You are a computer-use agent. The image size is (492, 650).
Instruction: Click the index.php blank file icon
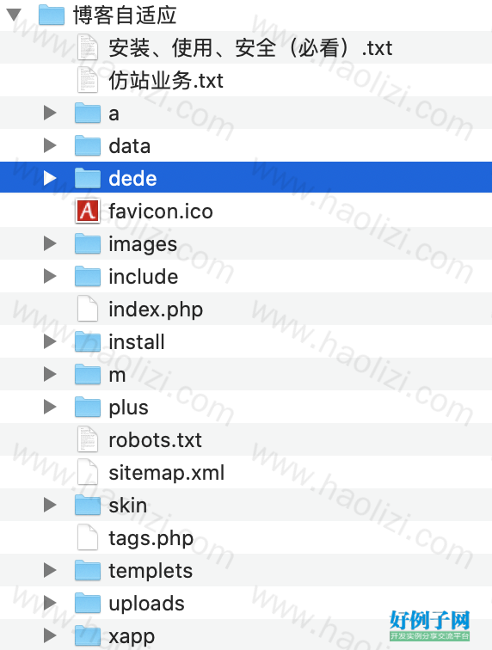(88, 309)
